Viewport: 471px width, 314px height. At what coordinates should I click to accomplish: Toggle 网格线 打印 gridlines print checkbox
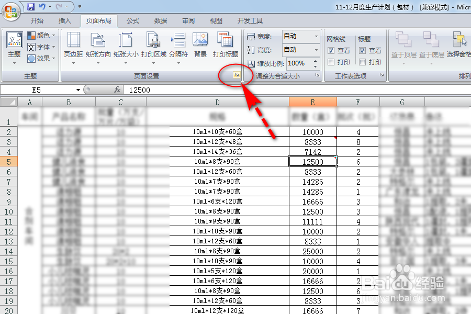click(x=331, y=62)
